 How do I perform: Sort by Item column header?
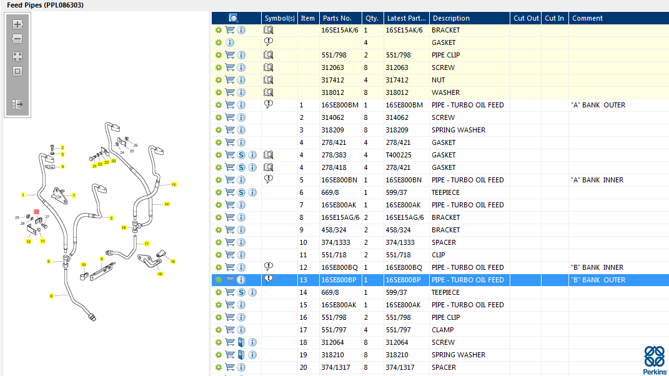click(308, 18)
